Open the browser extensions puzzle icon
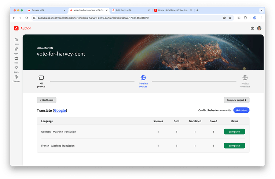Screen dimensions: 275x179 [245, 18]
